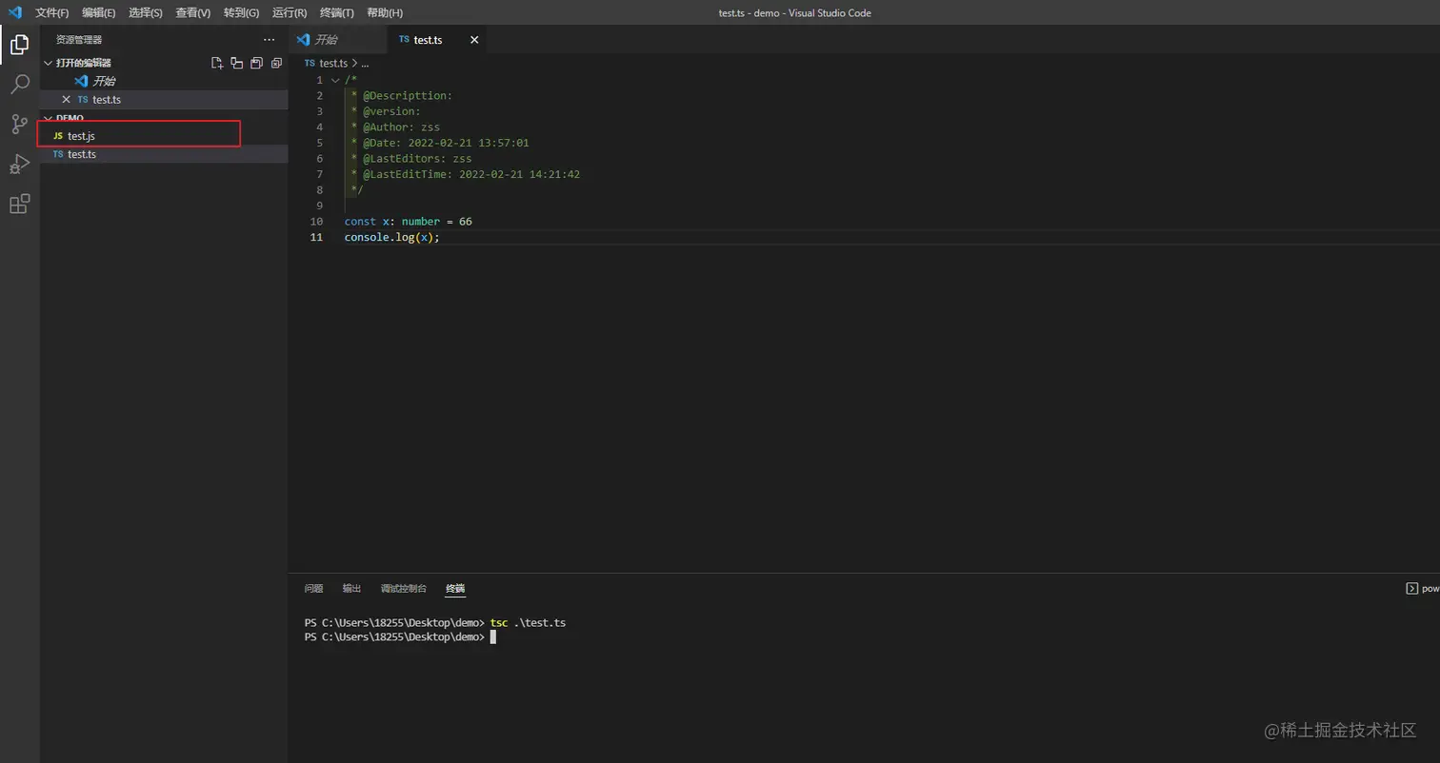The image size is (1440, 763).
Task: Open the 查看(V) menu
Action: pyautogui.click(x=192, y=12)
